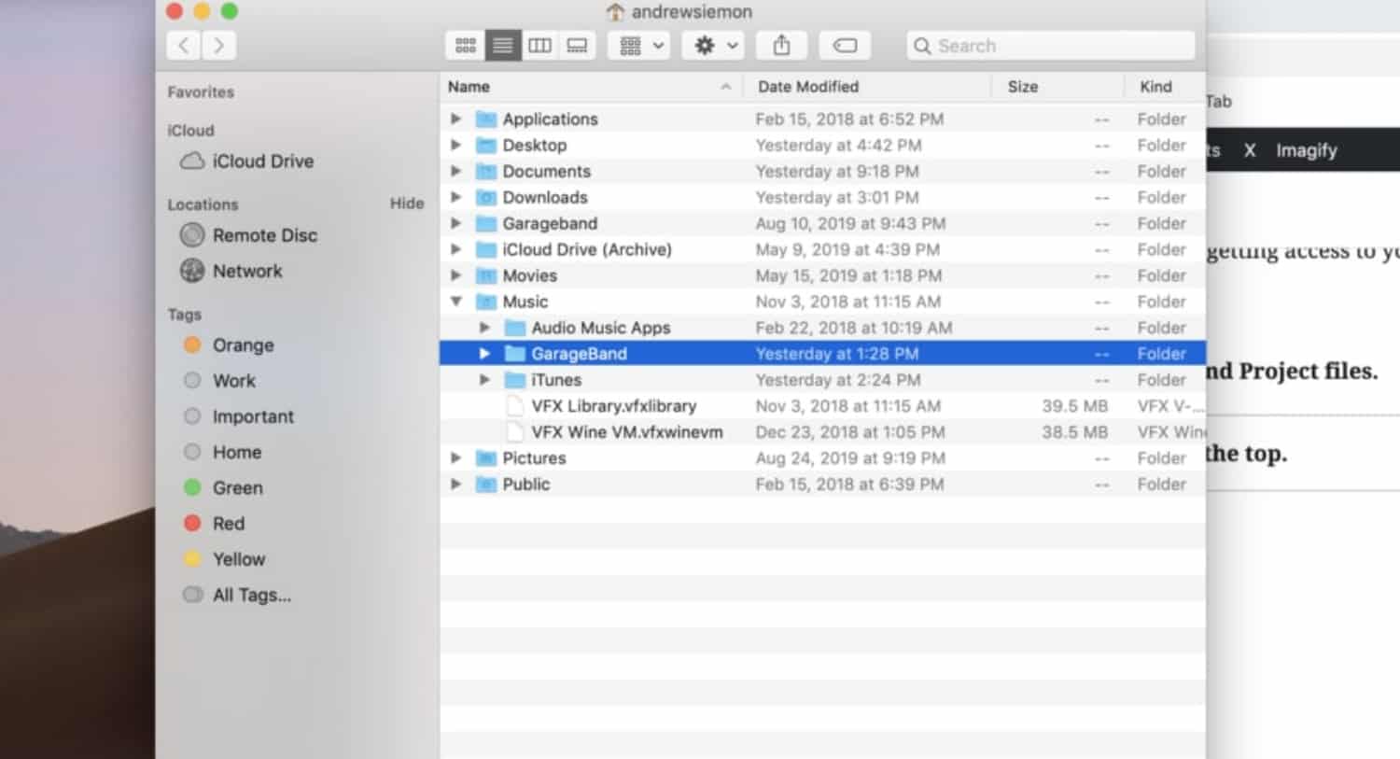Open iCloud Drive from sidebar
The image size is (1400, 759).
(x=262, y=162)
